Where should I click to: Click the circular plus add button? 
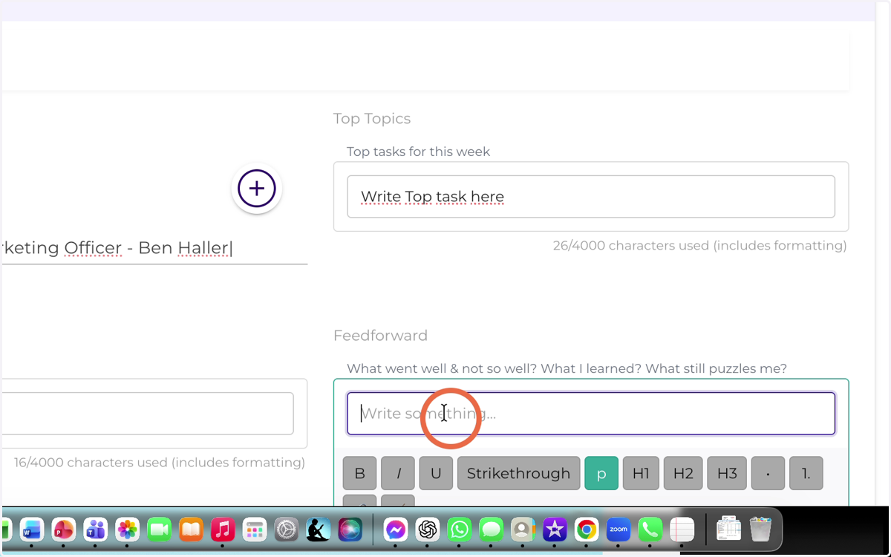click(257, 189)
